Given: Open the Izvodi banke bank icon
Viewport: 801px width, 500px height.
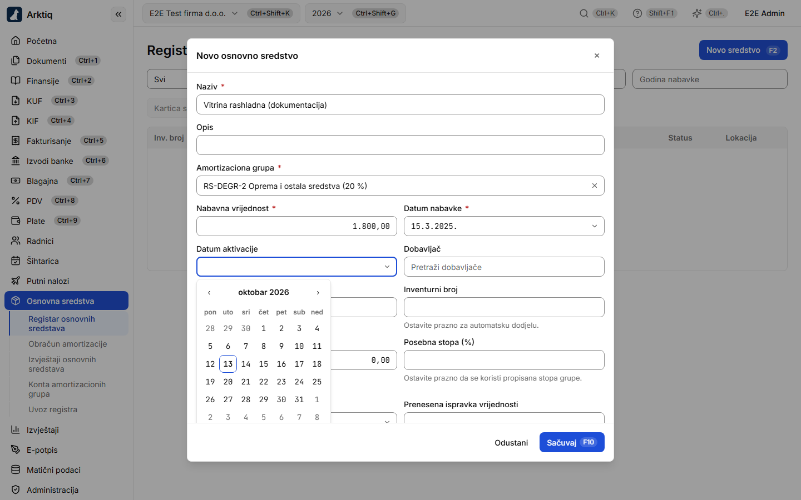Looking at the screenshot, I should tap(16, 161).
